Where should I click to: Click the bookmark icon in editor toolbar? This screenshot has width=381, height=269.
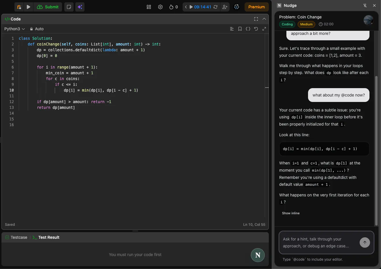tap(240, 29)
